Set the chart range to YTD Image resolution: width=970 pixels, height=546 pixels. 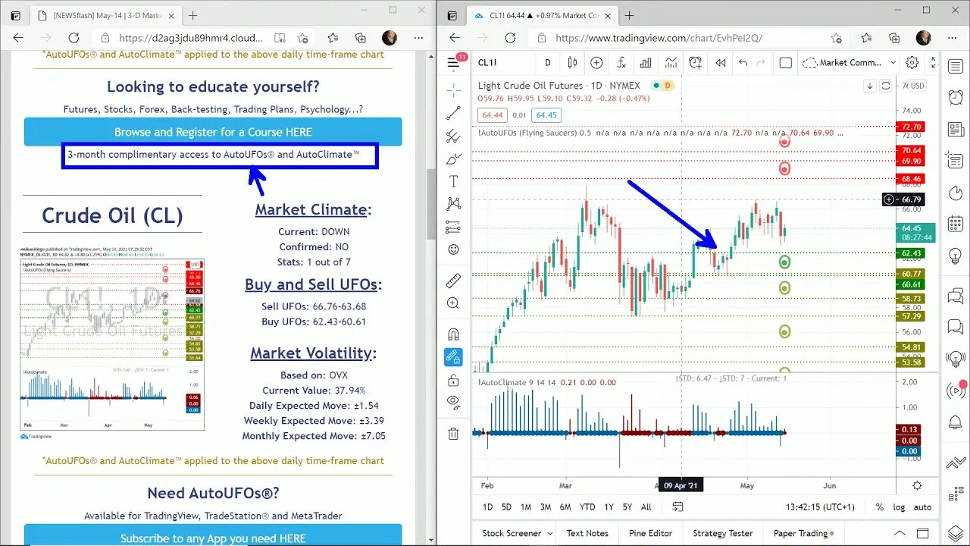[x=587, y=507]
